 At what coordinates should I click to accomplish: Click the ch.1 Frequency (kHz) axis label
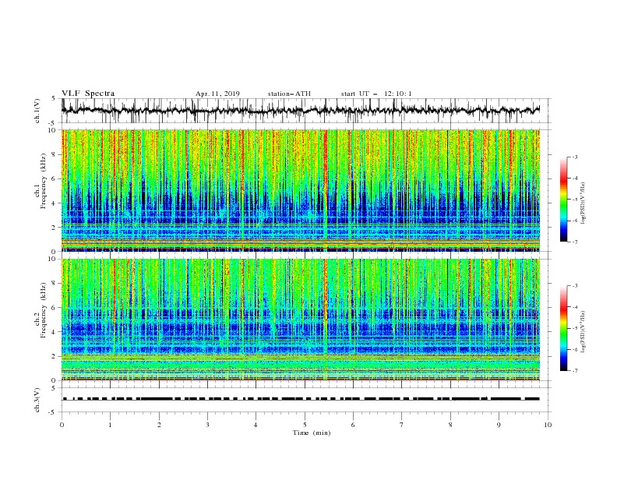pyautogui.click(x=41, y=182)
